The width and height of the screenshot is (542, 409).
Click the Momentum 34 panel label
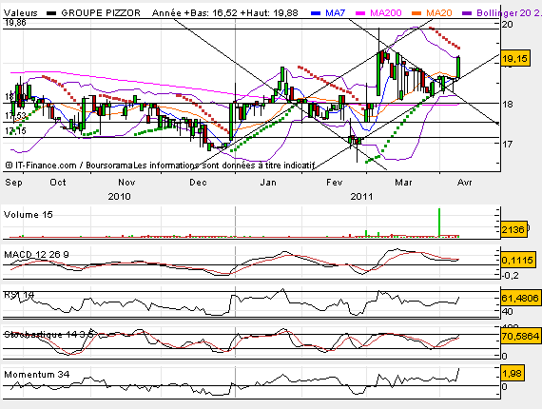pos(37,375)
